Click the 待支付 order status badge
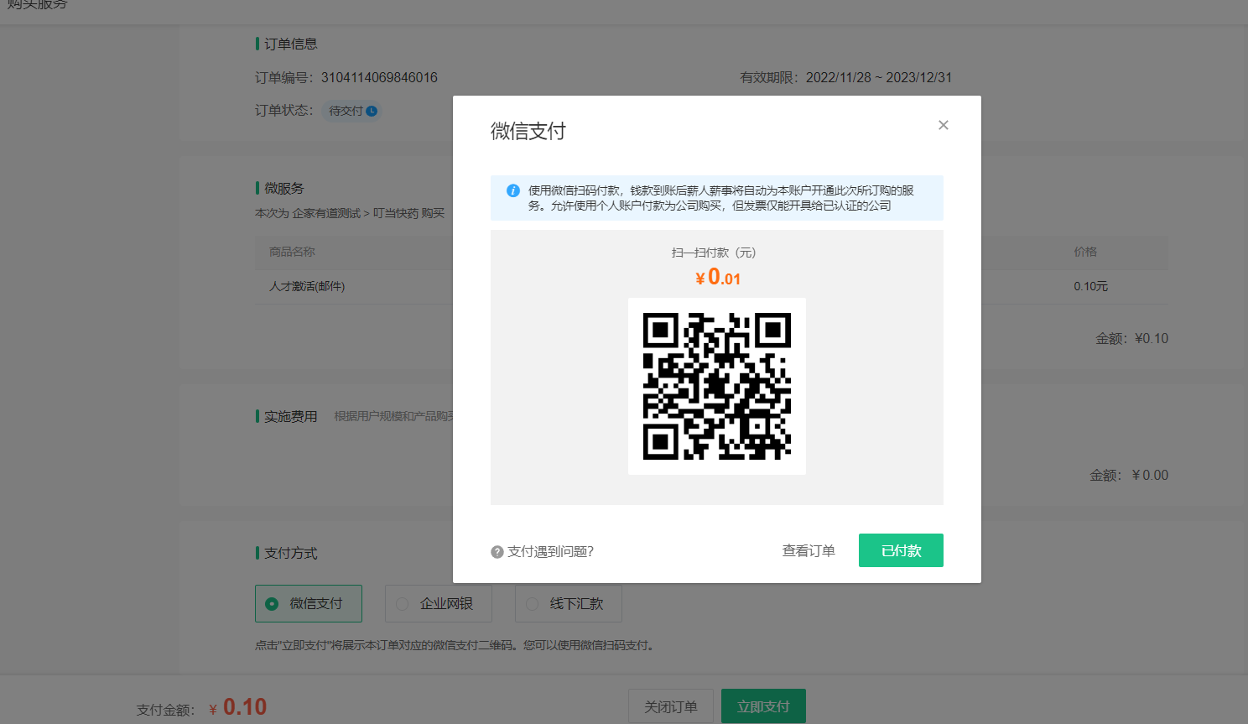 [x=352, y=111]
